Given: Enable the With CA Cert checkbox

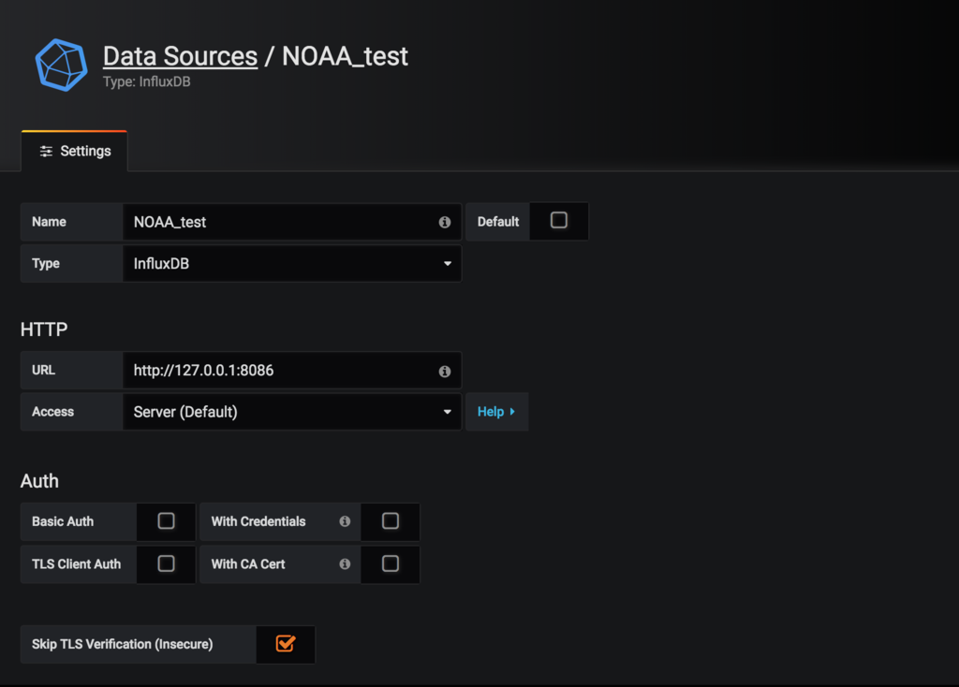Looking at the screenshot, I should pos(391,563).
